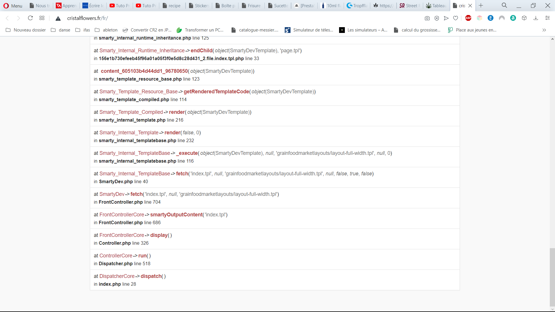Open the Easy Setup sliders icon
555x312 pixels.
[547, 18]
